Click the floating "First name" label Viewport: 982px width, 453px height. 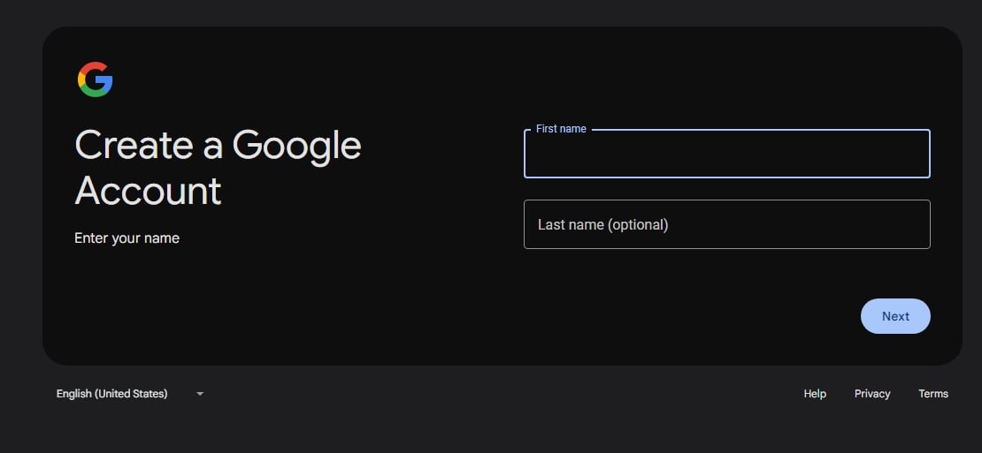(x=561, y=129)
